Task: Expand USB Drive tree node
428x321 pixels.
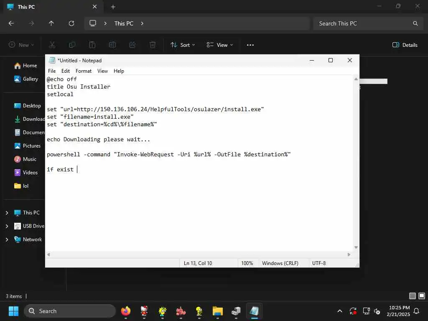Action: [7, 226]
